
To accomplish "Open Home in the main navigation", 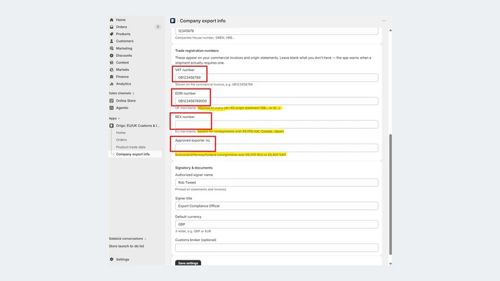I will point(121,20).
